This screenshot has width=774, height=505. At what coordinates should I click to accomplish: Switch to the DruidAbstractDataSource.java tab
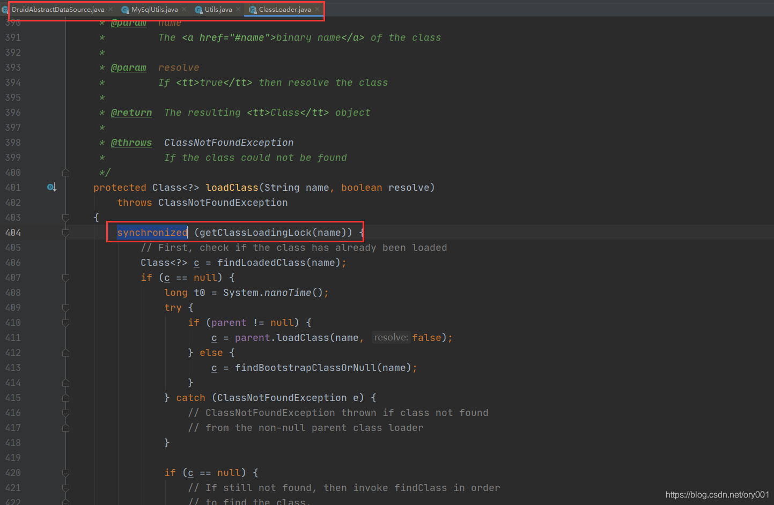tap(58, 10)
